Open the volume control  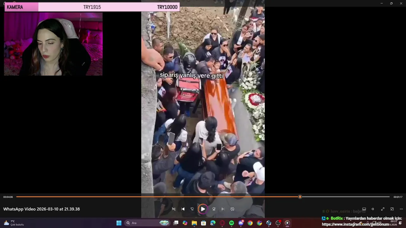click(x=373, y=209)
